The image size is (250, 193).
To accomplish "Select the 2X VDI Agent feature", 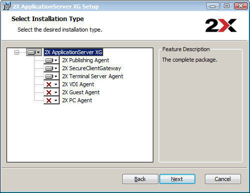I will [x=78, y=84].
